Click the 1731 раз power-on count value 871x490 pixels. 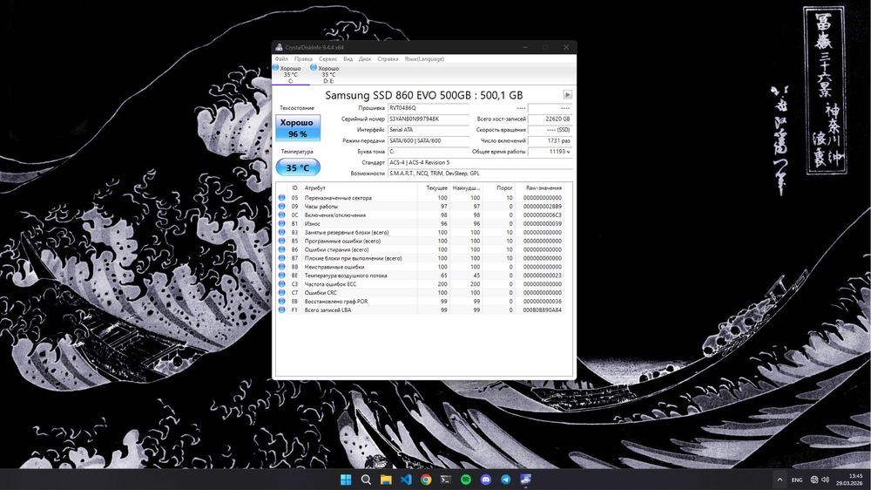550,140
